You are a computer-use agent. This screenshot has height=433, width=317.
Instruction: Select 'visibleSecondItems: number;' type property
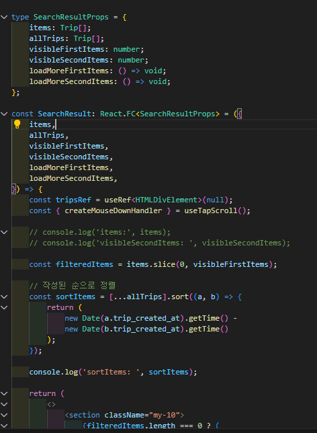(89, 61)
